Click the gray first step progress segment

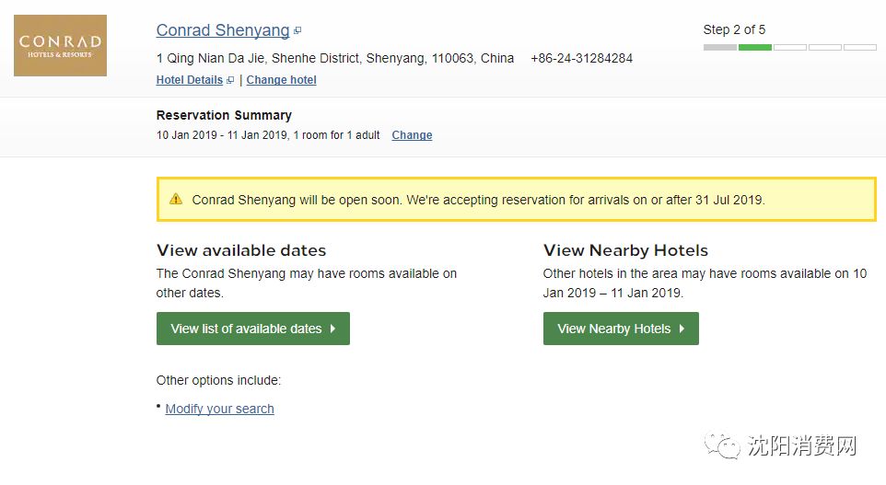(719, 47)
